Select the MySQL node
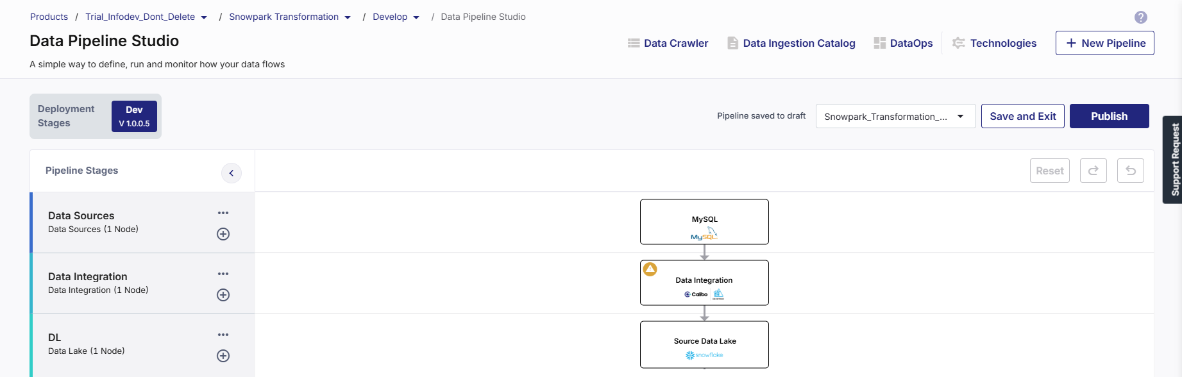The height and width of the screenshot is (377, 1182). (704, 222)
